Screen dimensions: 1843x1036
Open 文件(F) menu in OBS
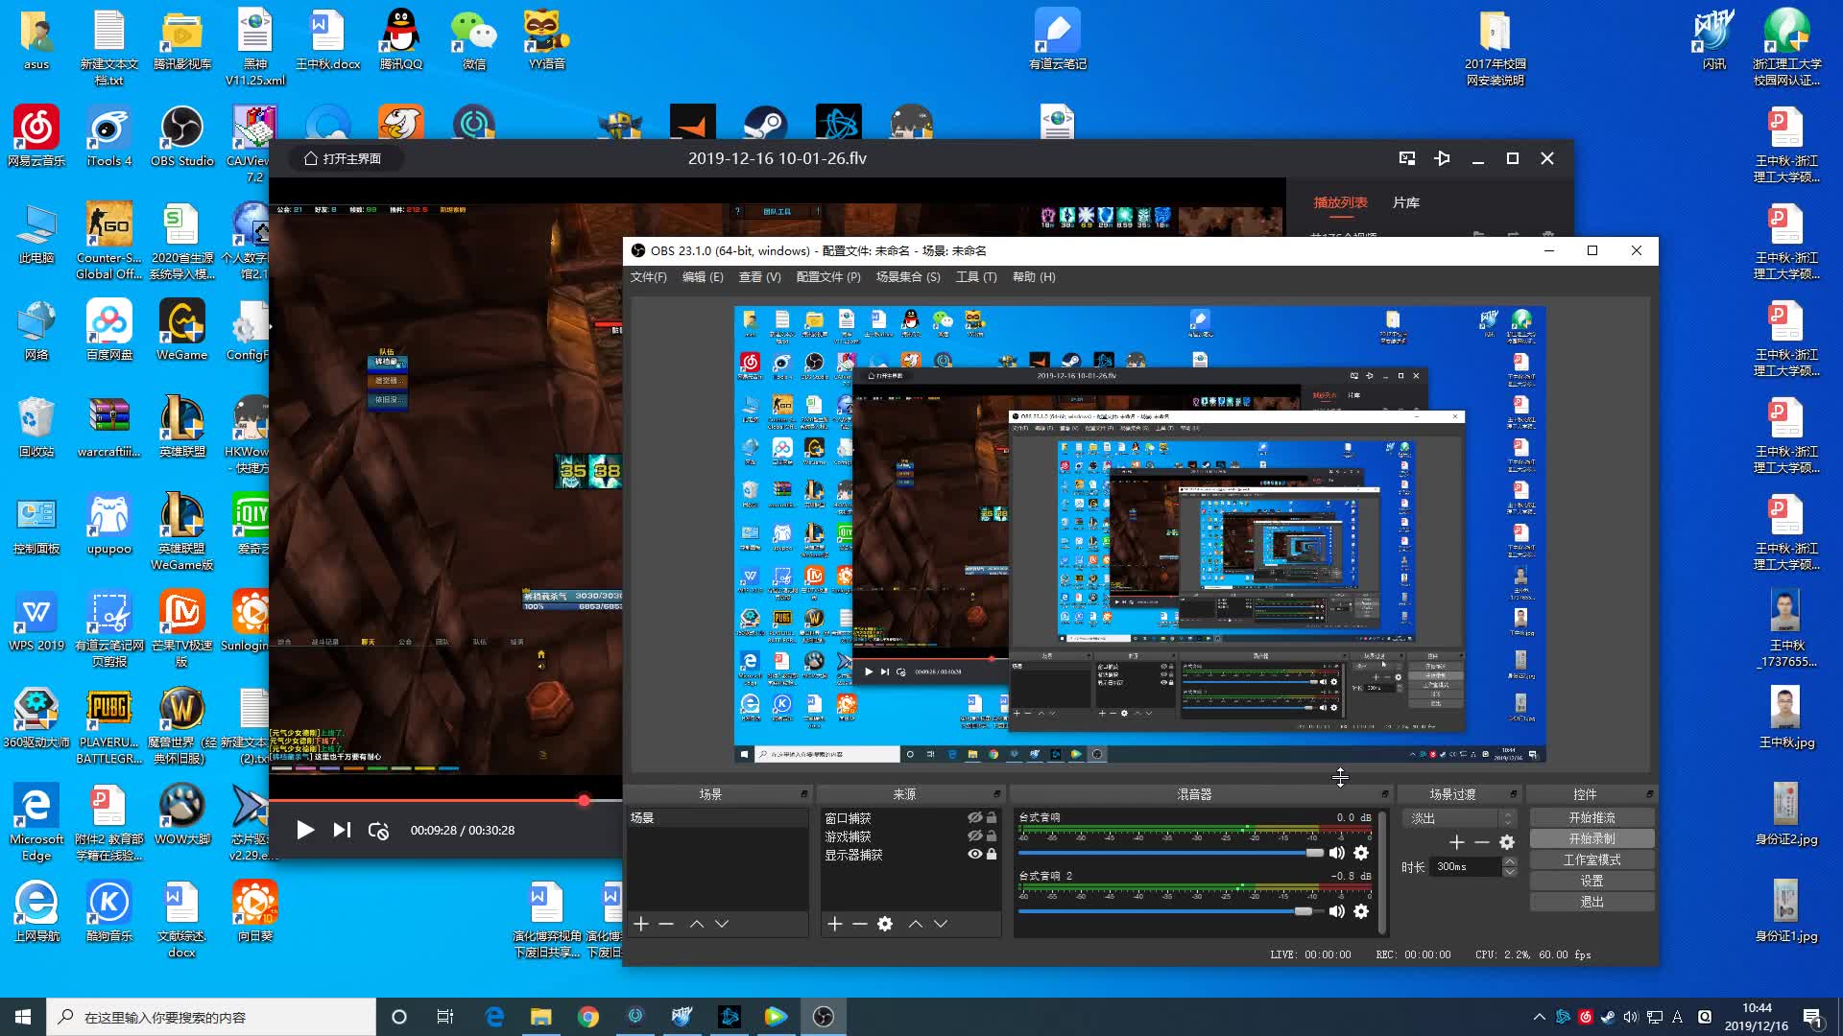click(x=648, y=277)
